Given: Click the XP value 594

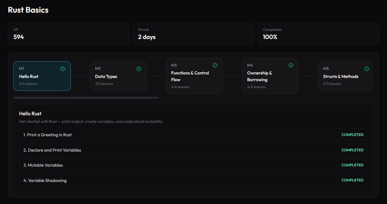Looking at the screenshot, I should tap(19, 37).
